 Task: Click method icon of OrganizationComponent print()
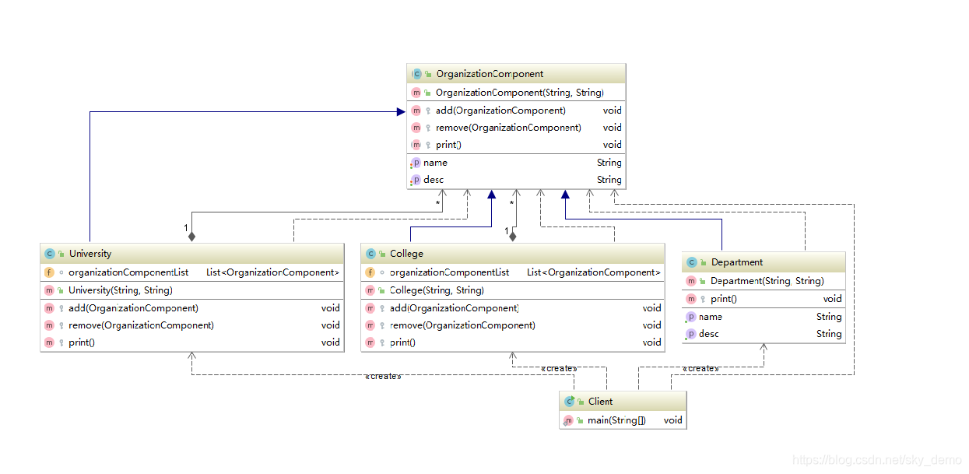(416, 145)
